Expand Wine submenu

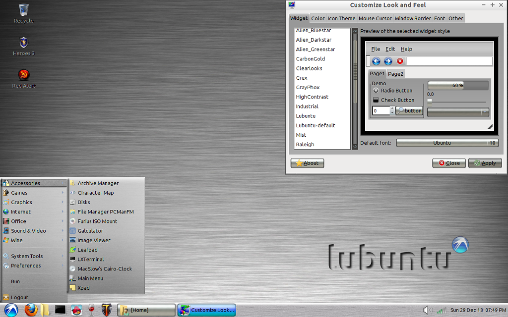point(34,240)
